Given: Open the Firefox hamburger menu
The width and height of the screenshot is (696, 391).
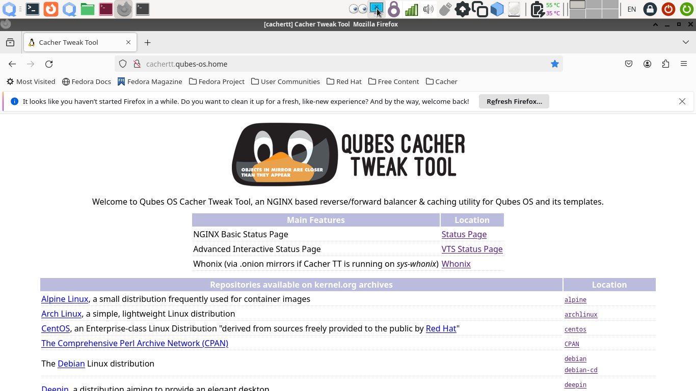Looking at the screenshot, I should pyautogui.click(x=684, y=64).
